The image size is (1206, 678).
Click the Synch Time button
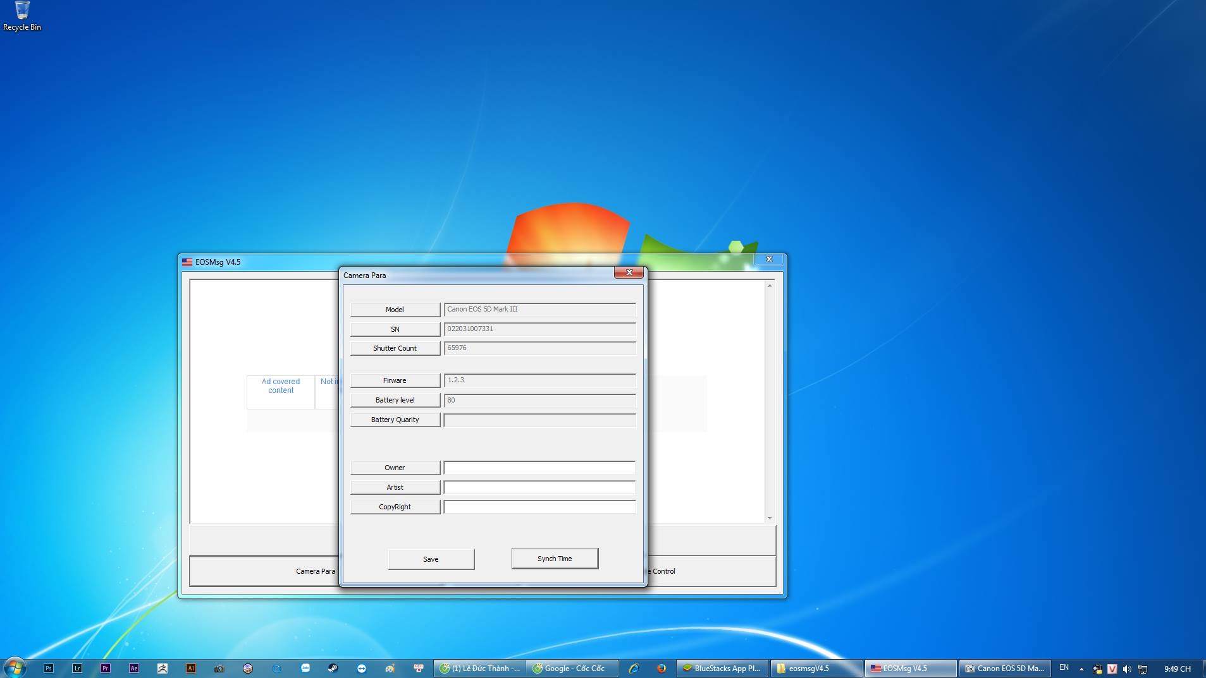pos(555,559)
